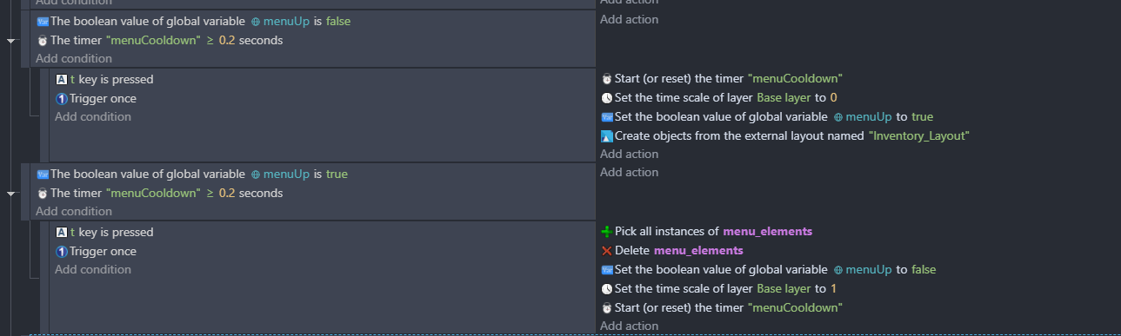Click the variable icon of set menuUp to true action
This screenshot has height=336, width=1121.
coord(607,116)
